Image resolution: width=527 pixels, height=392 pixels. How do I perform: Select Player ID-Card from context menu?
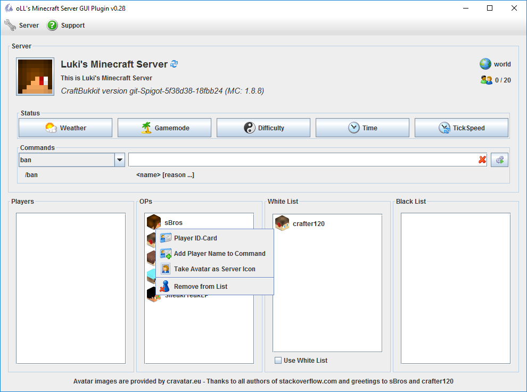pos(215,238)
